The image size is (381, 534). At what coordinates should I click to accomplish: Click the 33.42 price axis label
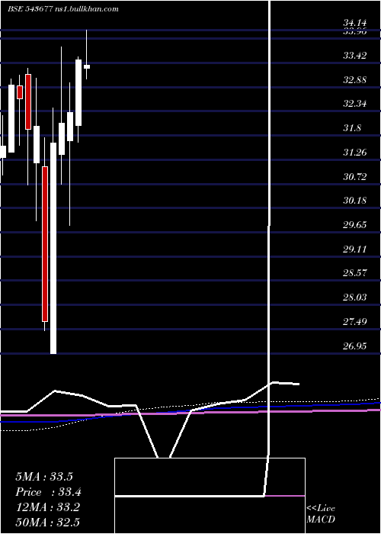[x=355, y=56]
